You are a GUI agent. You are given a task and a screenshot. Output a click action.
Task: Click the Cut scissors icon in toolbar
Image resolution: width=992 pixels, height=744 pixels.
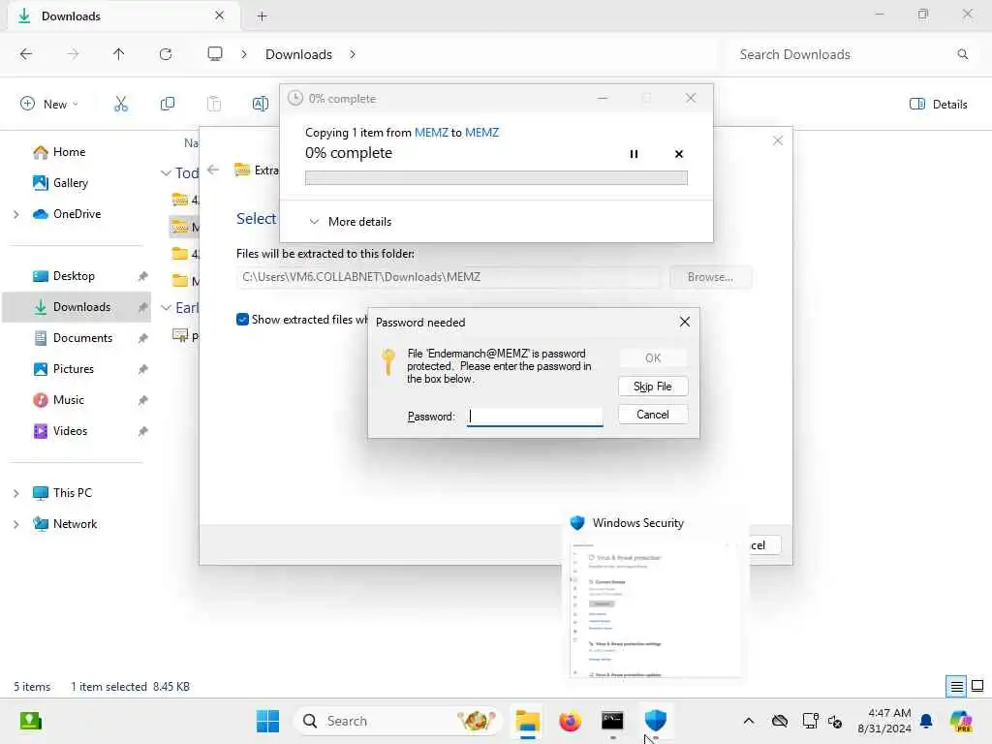[121, 104]
